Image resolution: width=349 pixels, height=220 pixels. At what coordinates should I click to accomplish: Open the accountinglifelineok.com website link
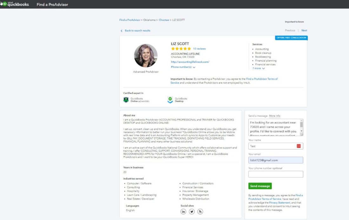pos(190,62)
